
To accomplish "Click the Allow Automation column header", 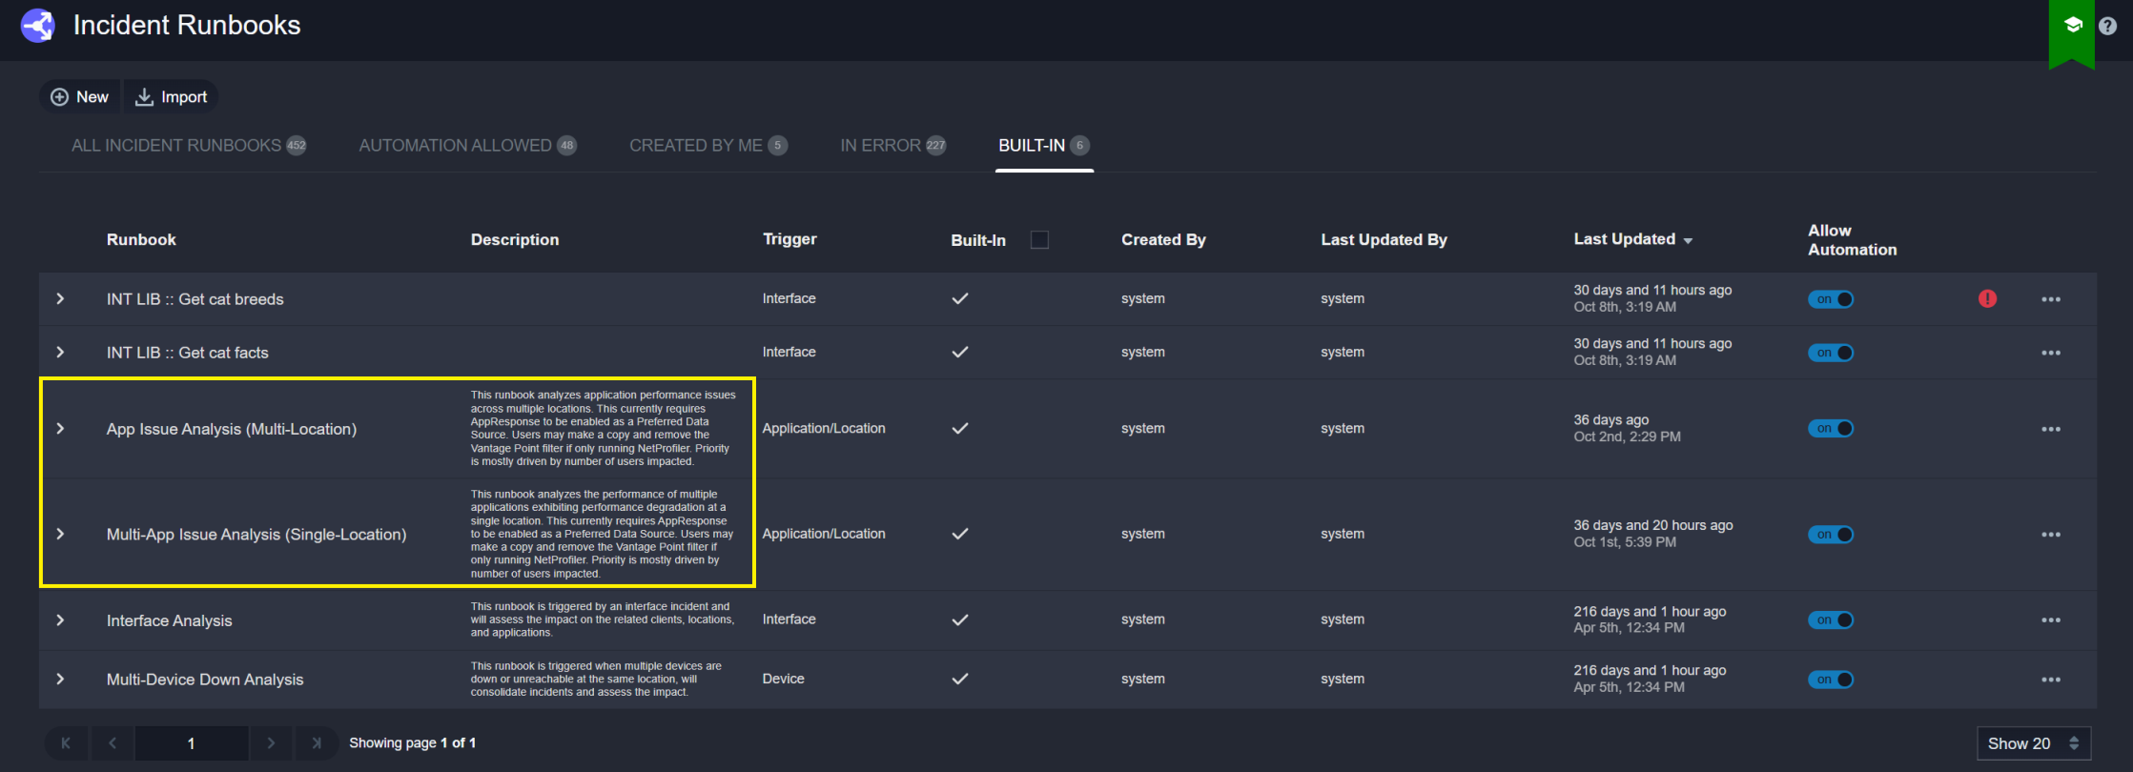I will 1853,240.
